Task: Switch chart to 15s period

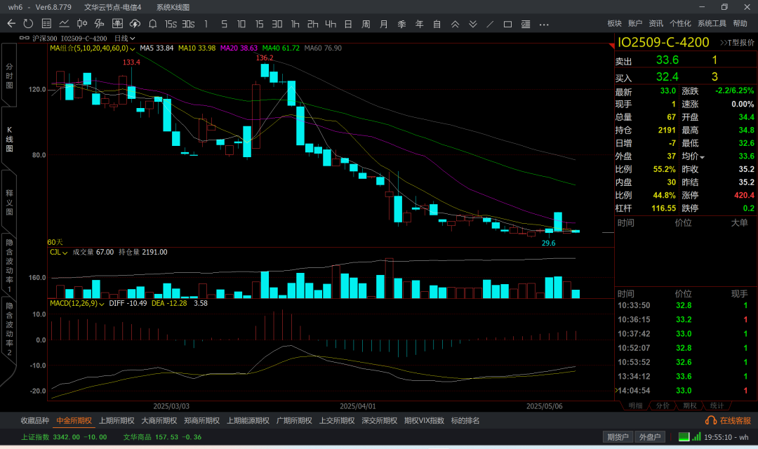Action: (x=171, y=24)
